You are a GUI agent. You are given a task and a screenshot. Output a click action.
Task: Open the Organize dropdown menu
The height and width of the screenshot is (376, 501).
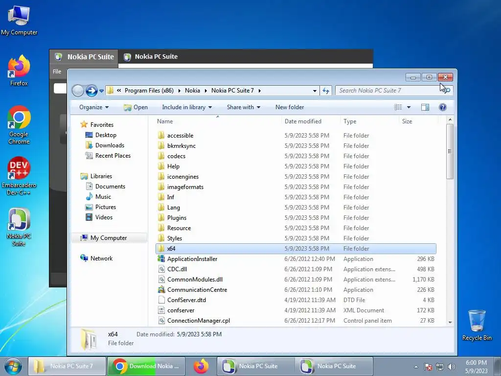point(94,107)
